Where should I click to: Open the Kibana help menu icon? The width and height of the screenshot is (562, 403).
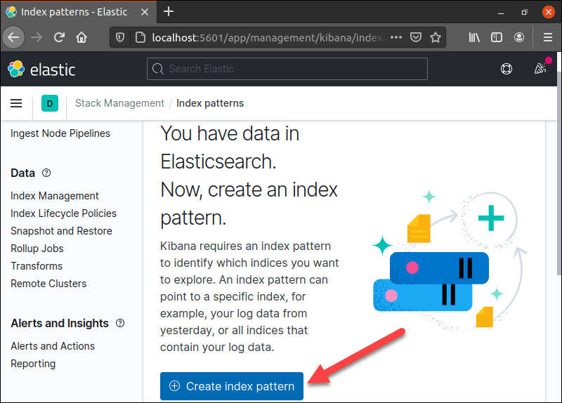pos(506,69)
